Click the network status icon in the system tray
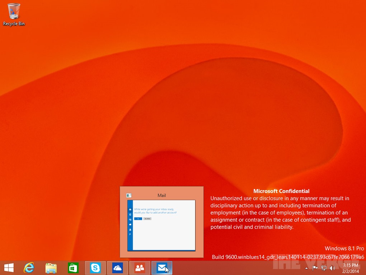This screenshot has width=366, height=275. pyautogui.click(x=323, y=268)
